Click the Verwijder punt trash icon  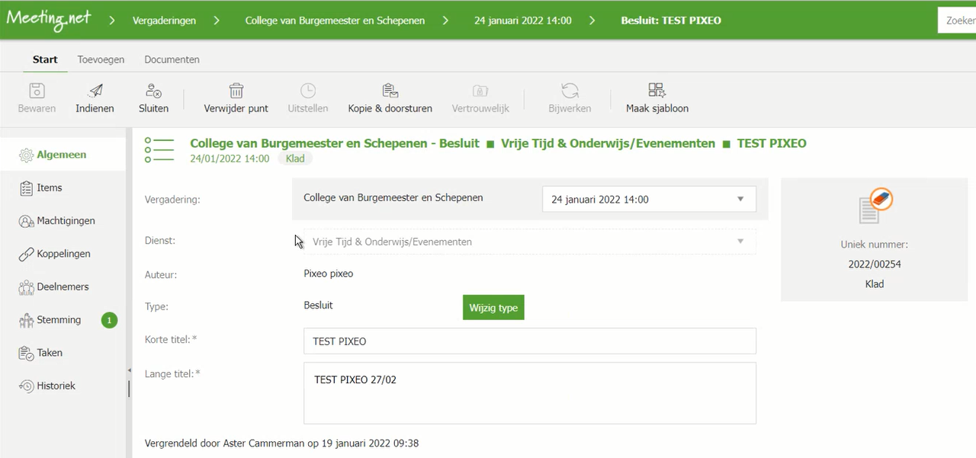point(236,91)
